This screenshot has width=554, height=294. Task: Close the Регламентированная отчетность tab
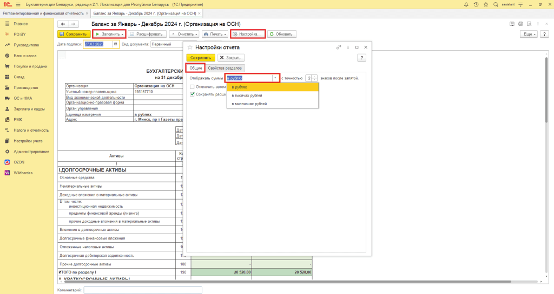(x=87, y=13)
